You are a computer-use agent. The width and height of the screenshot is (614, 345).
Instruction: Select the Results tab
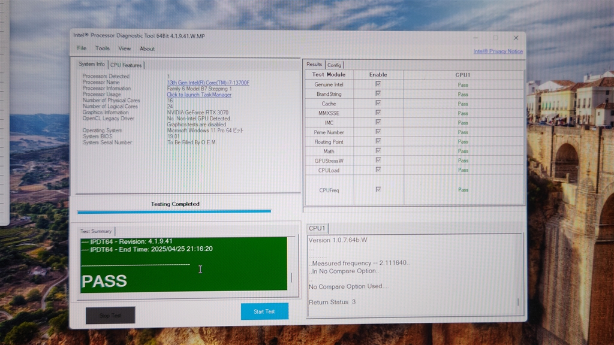click(x=314, y=64)
